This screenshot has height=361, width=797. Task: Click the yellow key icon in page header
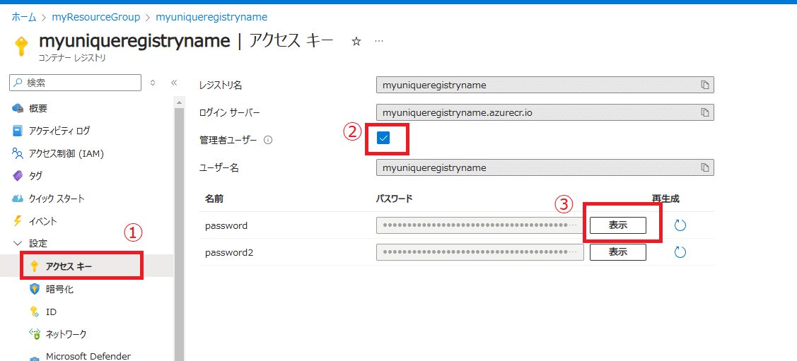pyautogui.click(x=21, y=47)
